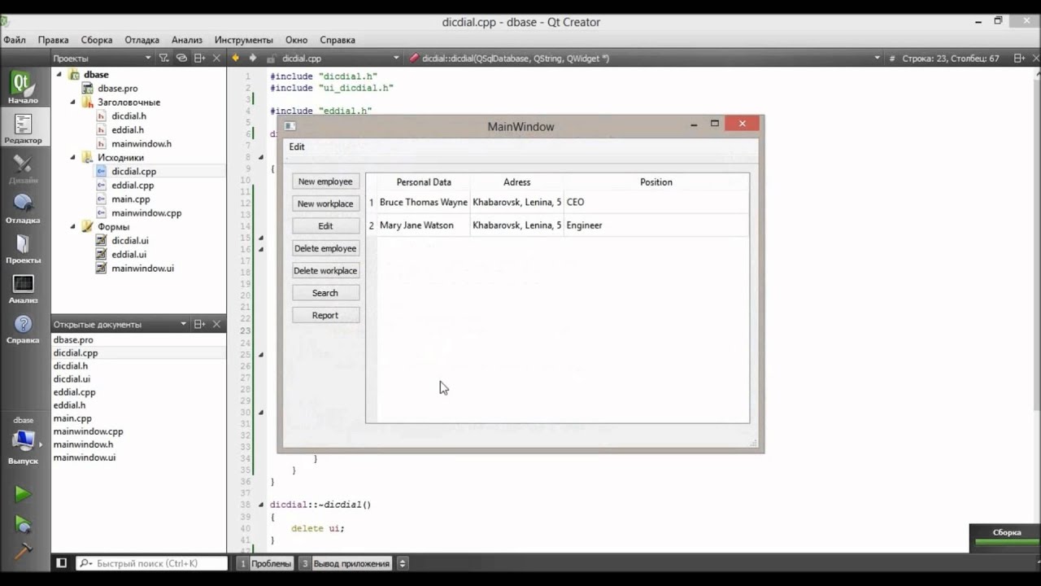Screen dimensions: 1041x586
Task: Click the # line-ending indicator icon
Action: pyautogui.click(x=892, y=59)
